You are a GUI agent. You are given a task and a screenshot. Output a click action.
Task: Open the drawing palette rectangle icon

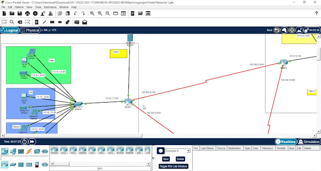coord(116,14)
